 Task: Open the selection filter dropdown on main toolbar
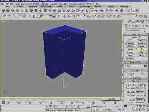pos(46,16)
